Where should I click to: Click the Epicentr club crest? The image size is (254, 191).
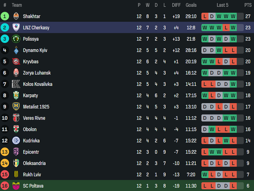pos(16,152)
